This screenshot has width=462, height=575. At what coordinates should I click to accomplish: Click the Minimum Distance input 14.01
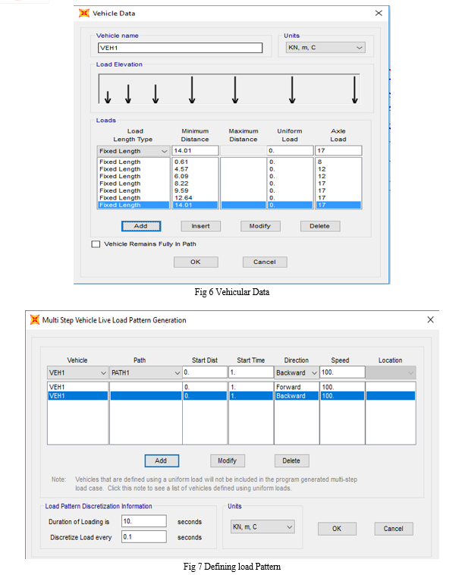195,151
